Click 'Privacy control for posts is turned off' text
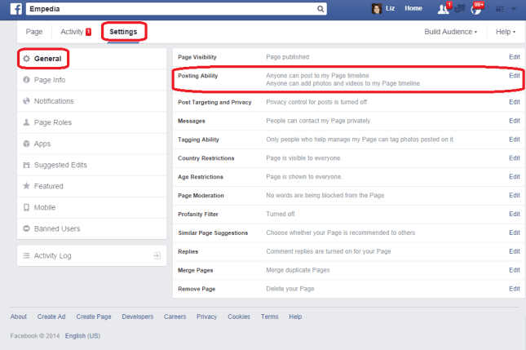 point(316,102)
